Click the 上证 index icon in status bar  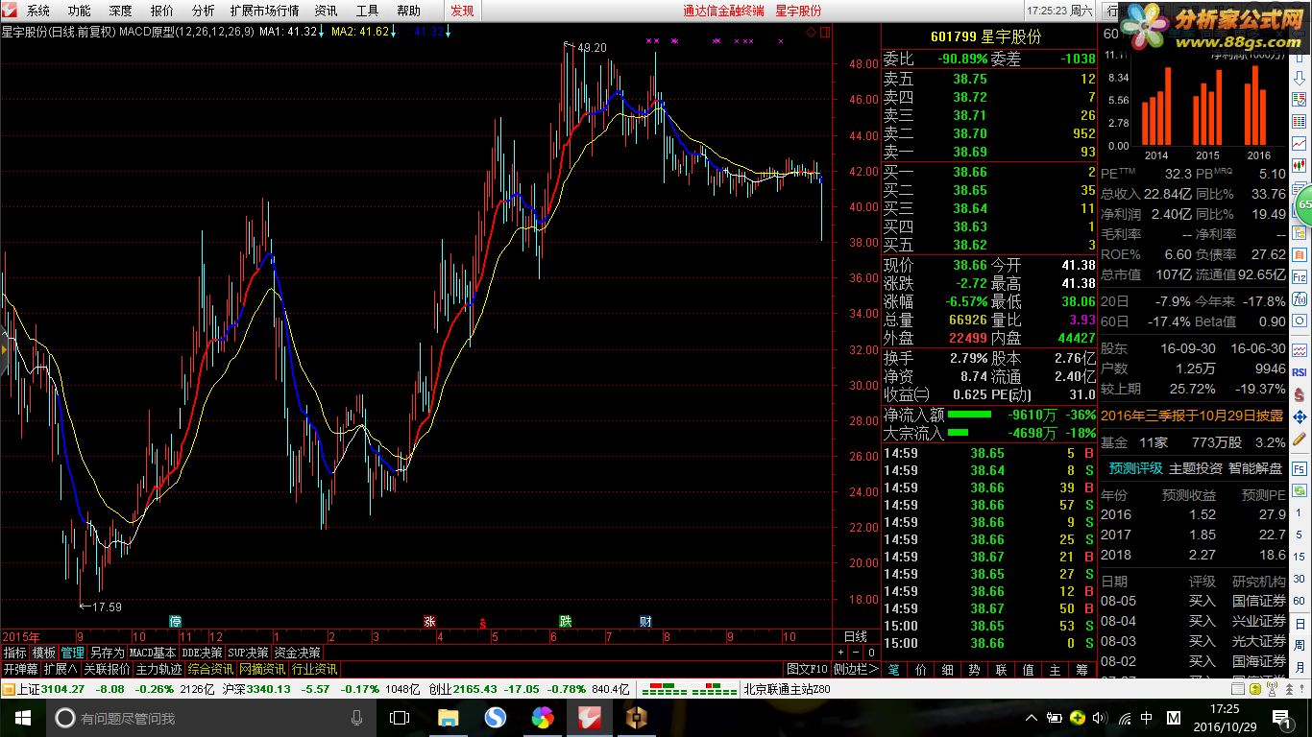[x=9, y=689]
